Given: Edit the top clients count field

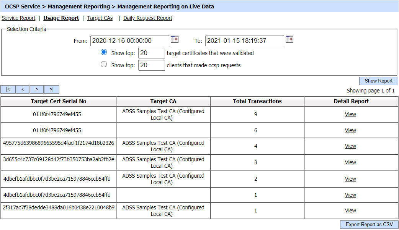Looking at the screenshot, I should coord(151,65).
